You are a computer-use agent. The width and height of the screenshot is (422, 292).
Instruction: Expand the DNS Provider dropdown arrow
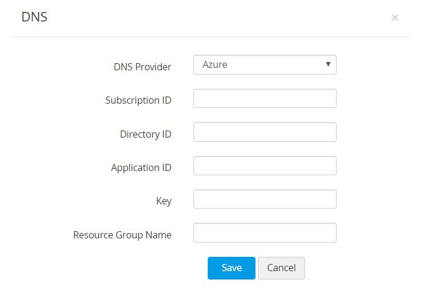point(328,64)
